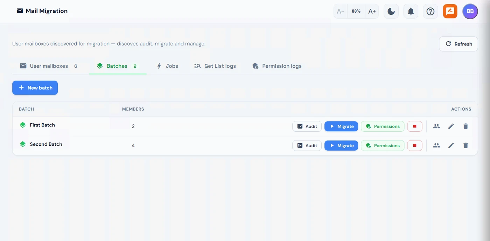Click First Batch member count 2

(x=133, y=126)
